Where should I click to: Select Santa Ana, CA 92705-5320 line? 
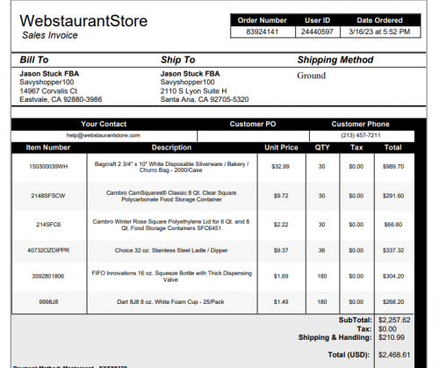[x=205, y=99]
